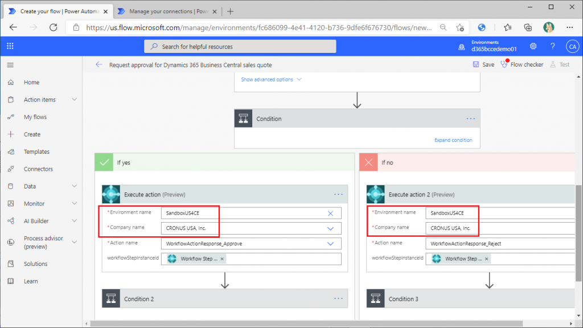Click the If yes branch header

pyautogui.click(x=224, y=162)
